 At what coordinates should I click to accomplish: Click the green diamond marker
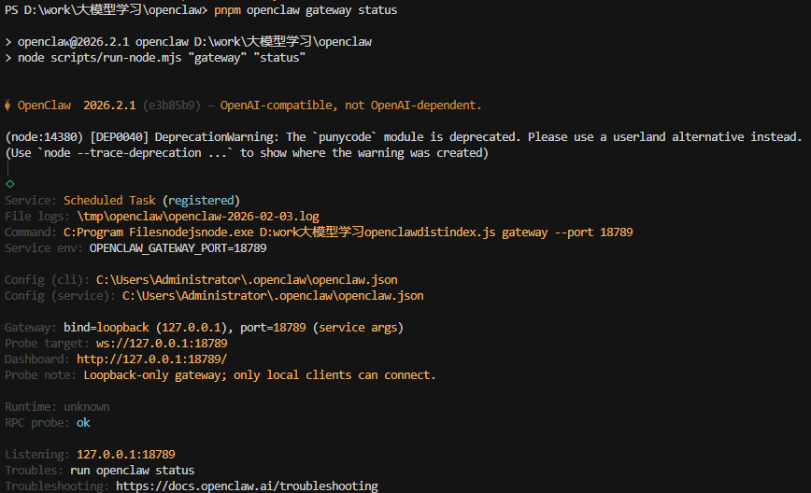[10, 184]
